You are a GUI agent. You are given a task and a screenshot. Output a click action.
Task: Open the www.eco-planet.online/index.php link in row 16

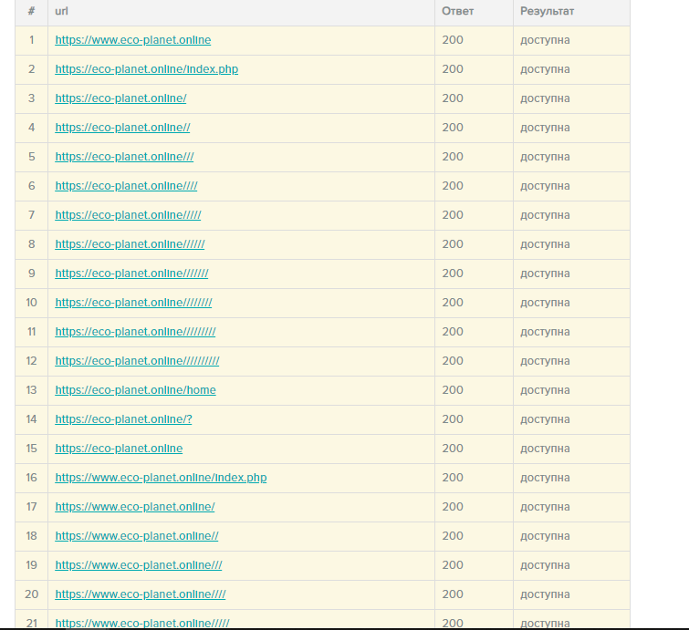coord(161,478)
